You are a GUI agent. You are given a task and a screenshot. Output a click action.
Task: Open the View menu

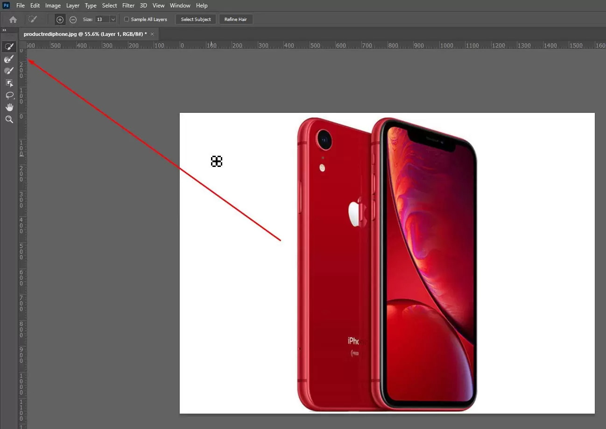point(159,6)
